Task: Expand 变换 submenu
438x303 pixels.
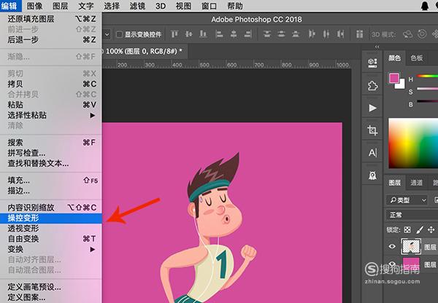Action: pos(51,249)
